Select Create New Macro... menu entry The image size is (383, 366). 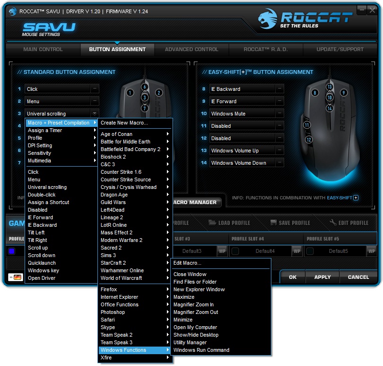click(135, 123)
